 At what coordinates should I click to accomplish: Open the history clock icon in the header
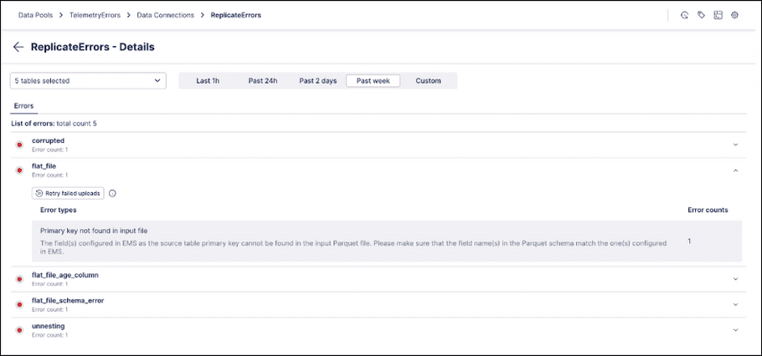pos(684,15)
